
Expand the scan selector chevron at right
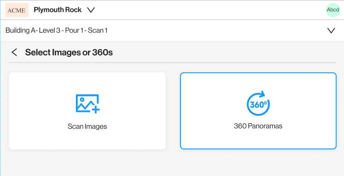pos(331,31)
